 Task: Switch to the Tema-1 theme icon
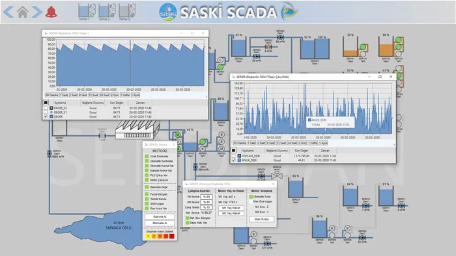[87, 11]
